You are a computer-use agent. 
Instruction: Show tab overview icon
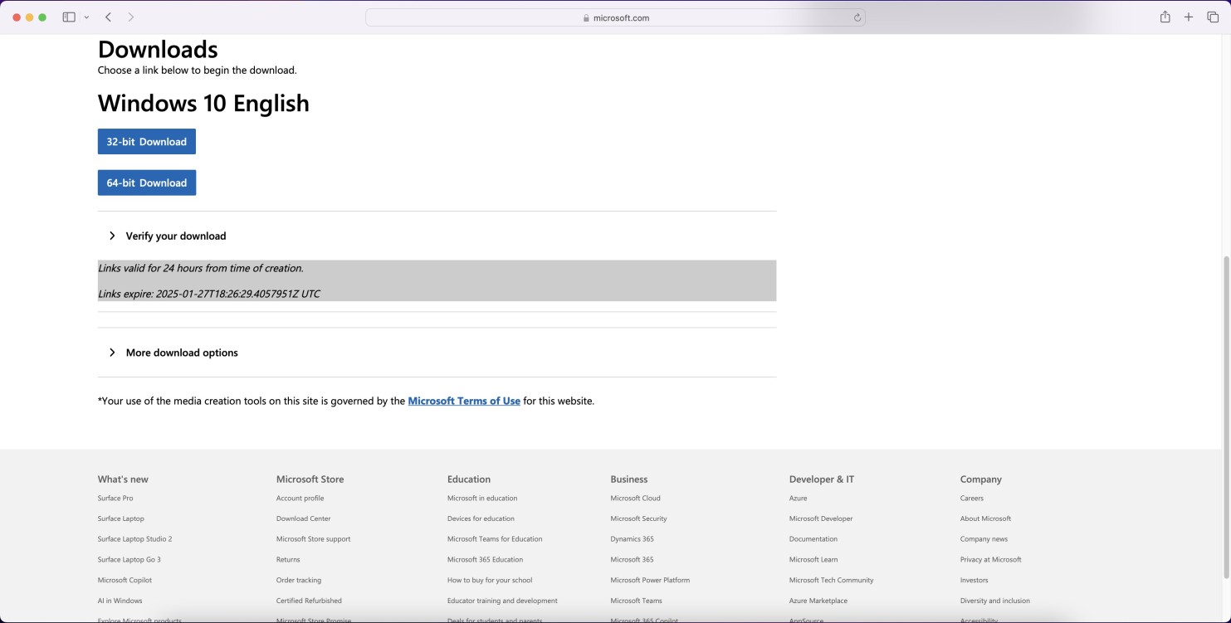click(x=1213, y=17)
